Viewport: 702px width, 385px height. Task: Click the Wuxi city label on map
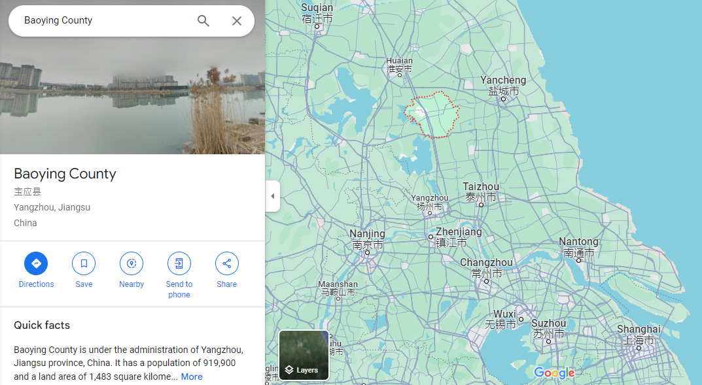501,319
